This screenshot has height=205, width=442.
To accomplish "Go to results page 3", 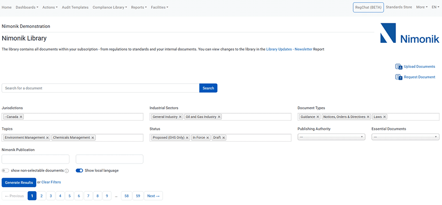I will pos(51,196).
